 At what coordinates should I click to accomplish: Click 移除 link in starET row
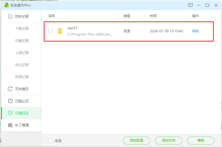195,31
